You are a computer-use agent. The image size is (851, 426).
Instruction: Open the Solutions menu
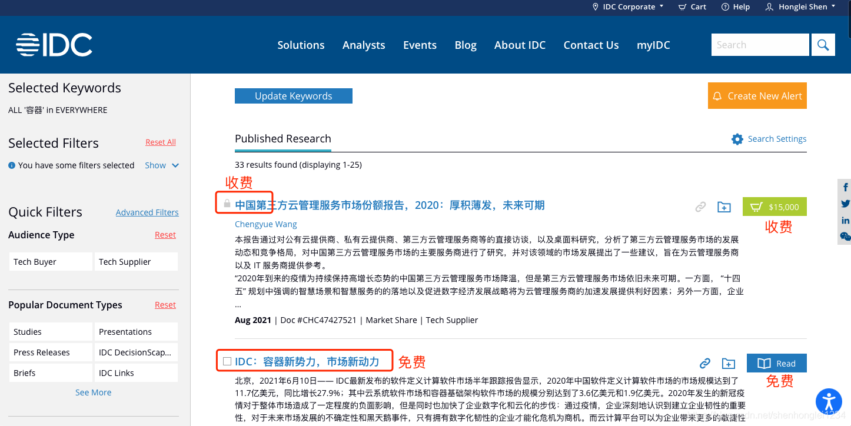click(x=301, y=45)
